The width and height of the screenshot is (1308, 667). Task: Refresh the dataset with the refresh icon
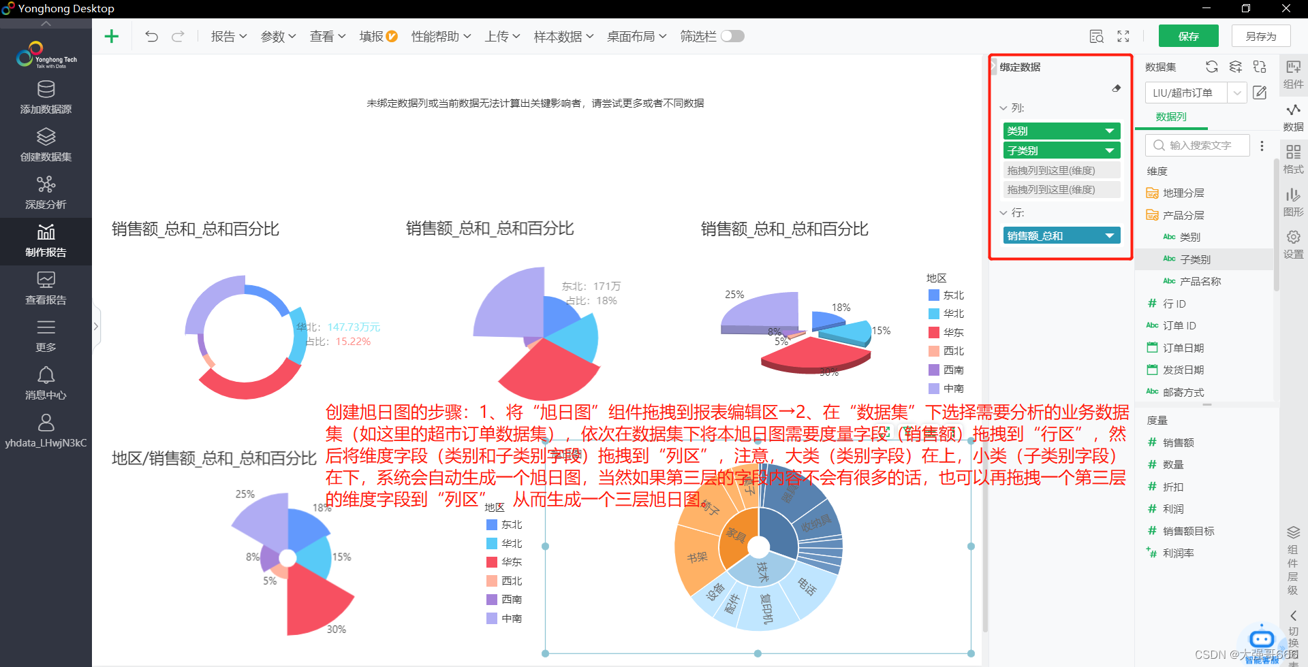click(x=1211, y=67)
